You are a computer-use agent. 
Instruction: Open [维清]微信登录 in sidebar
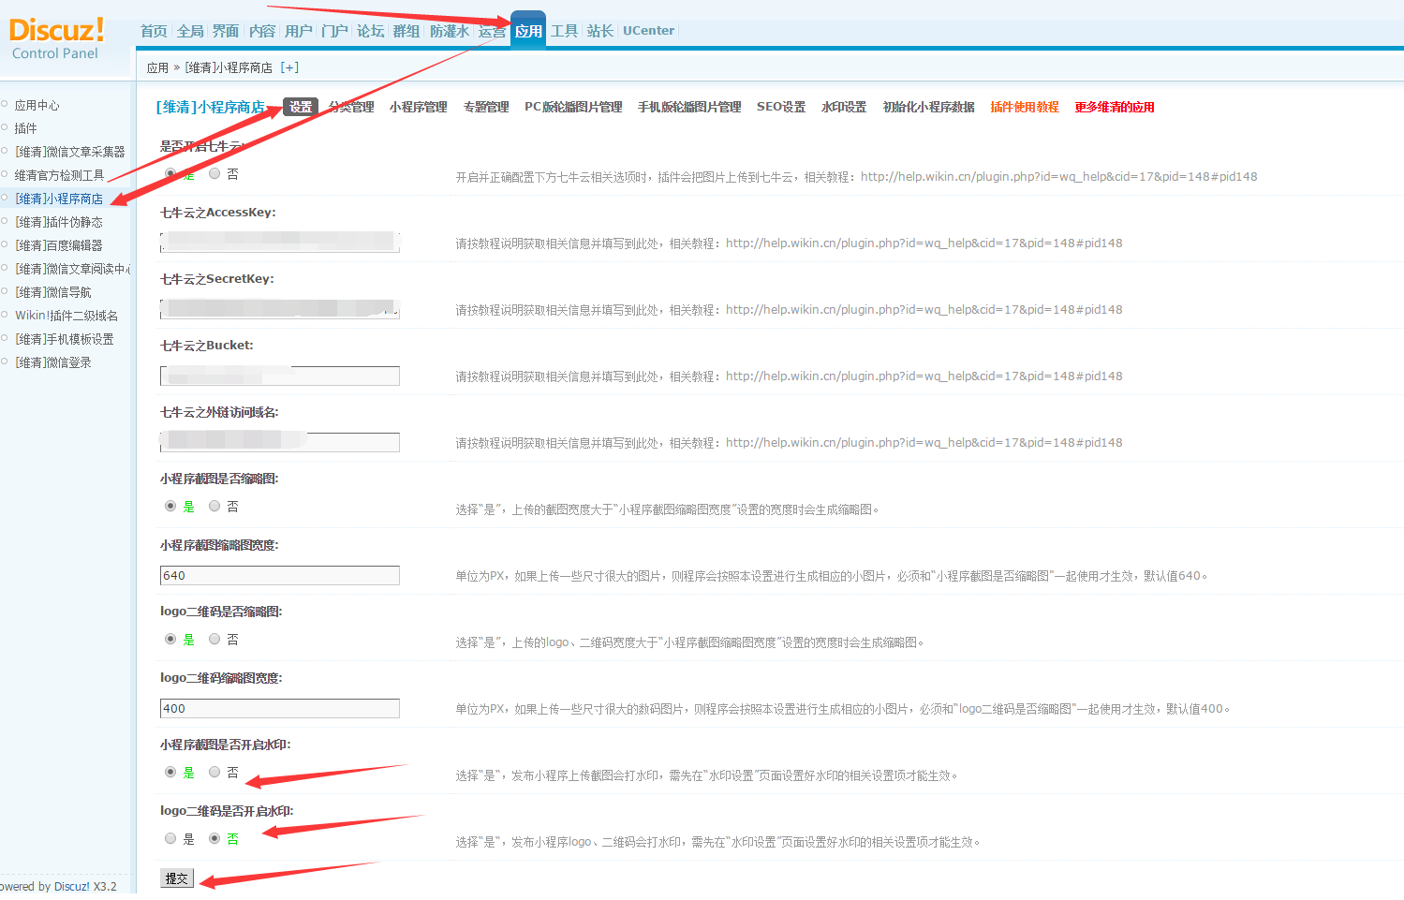coord(53,362)
